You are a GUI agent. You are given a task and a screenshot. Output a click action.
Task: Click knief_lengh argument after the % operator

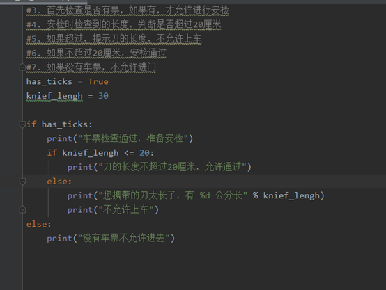(x=291, y=196)
